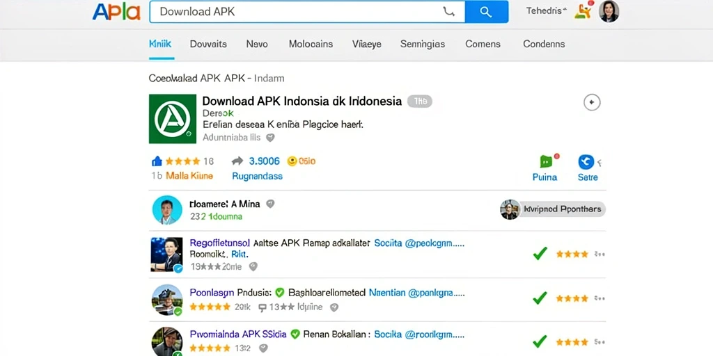Image resolution: width=713 pixels, height=356 pixels.
Task: Click the Socita @rooikgm link in Pvomiainda row
Action: point(418,334)
